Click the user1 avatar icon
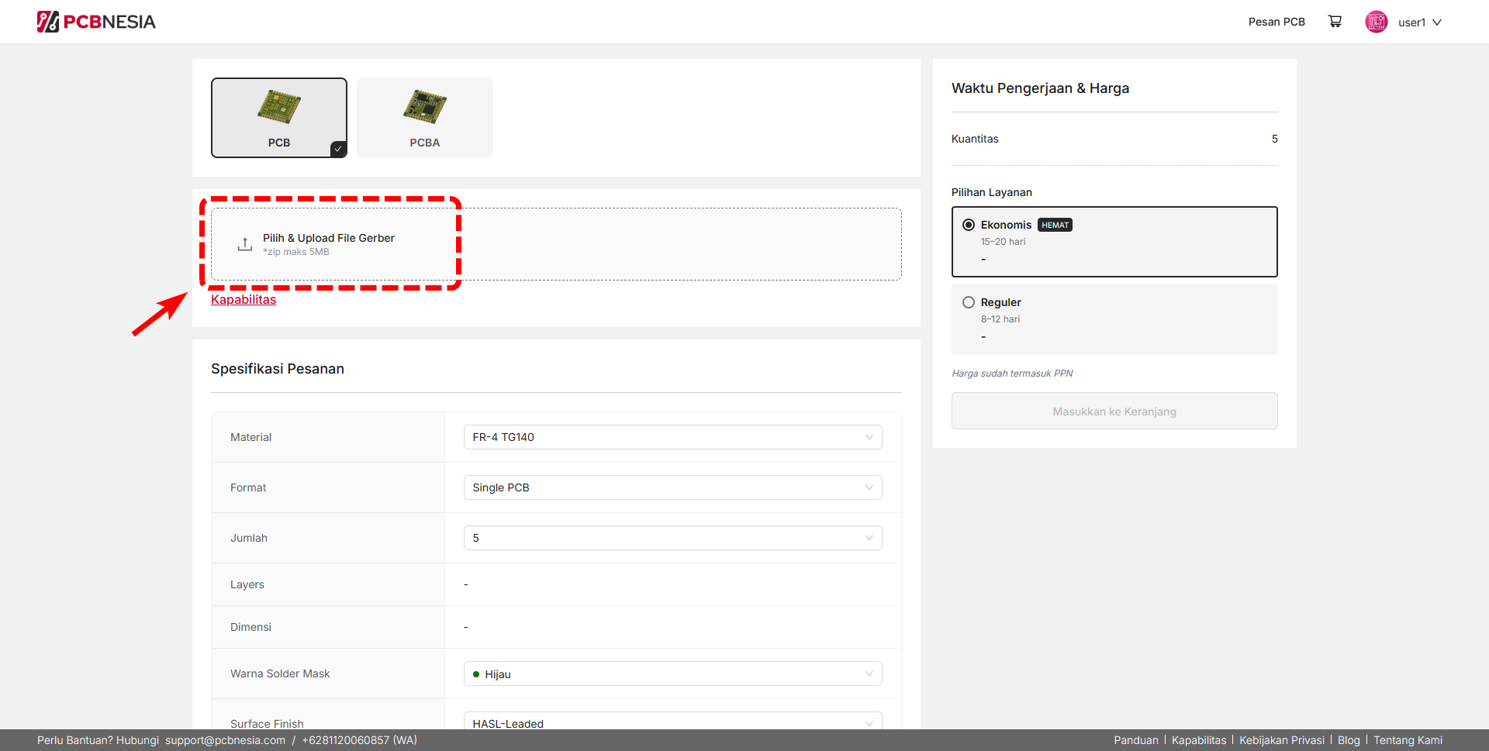The height and width of the screenshot is (751, 1489). (1377, 22)
